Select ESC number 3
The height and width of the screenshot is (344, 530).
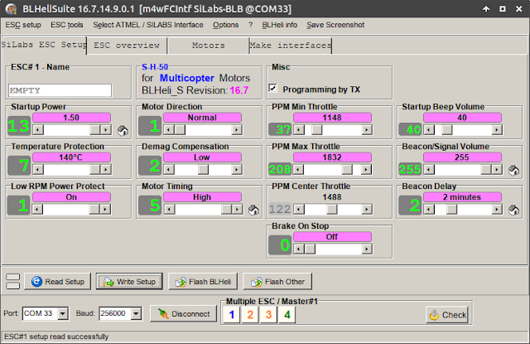click(268, 314)
